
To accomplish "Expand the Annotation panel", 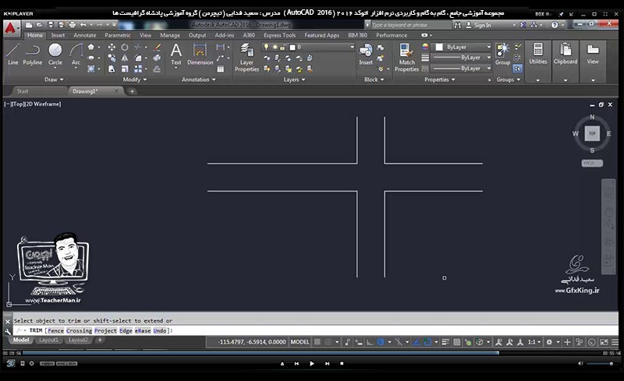I will [x=199, y=79].
